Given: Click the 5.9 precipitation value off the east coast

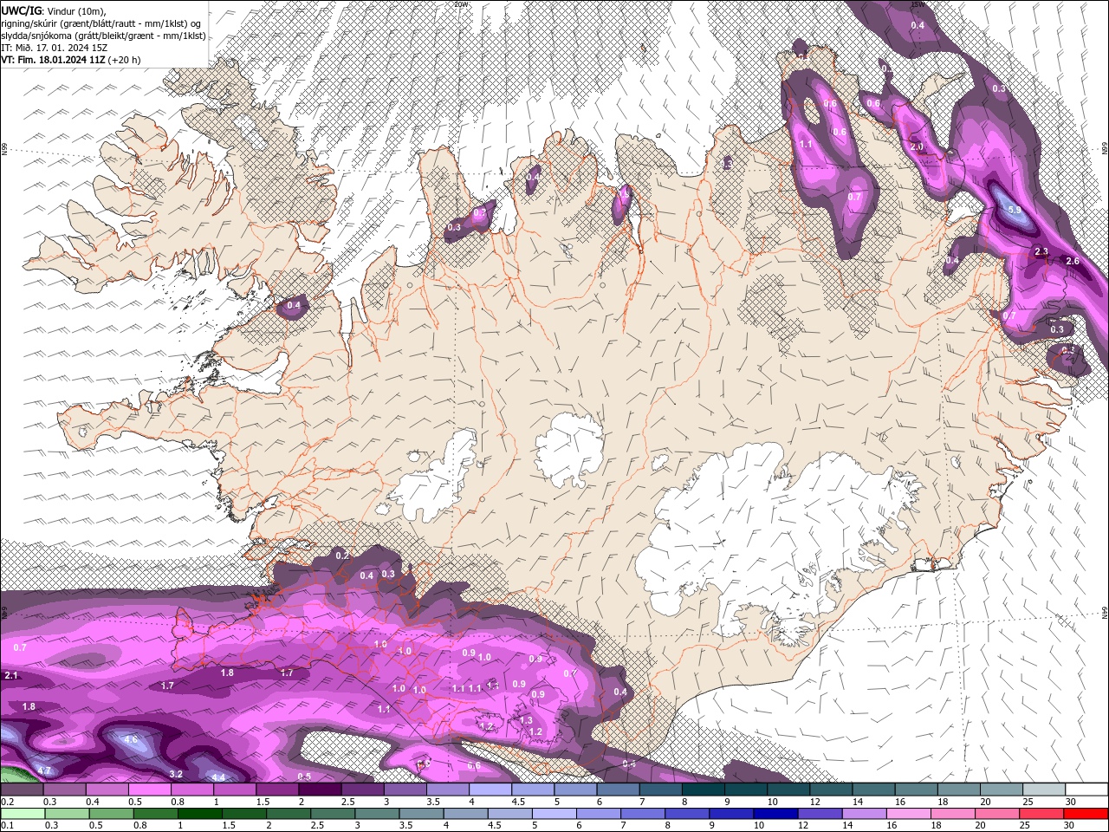Looking at the screenshot, I should 1015,210.
